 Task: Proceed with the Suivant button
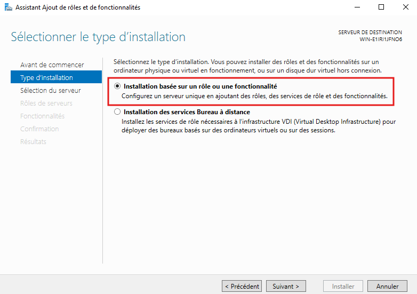(286, 286)
